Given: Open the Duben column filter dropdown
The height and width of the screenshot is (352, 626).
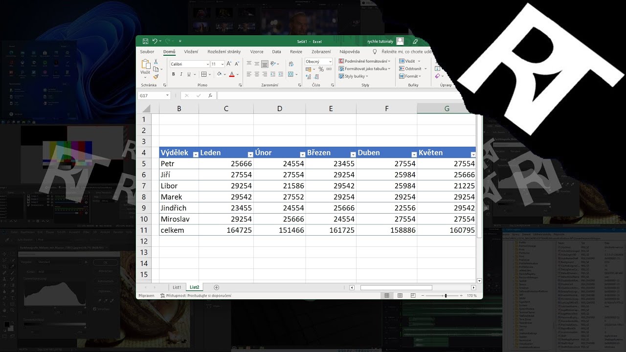Looking at the screenshot, I should pos(414,154).
